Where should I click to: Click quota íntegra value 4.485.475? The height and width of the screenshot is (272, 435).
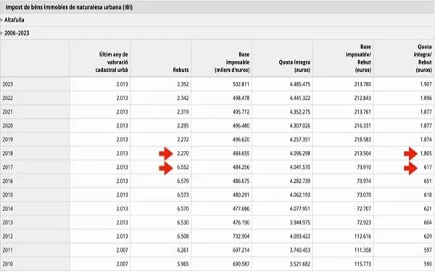click(x=300, y=84)
